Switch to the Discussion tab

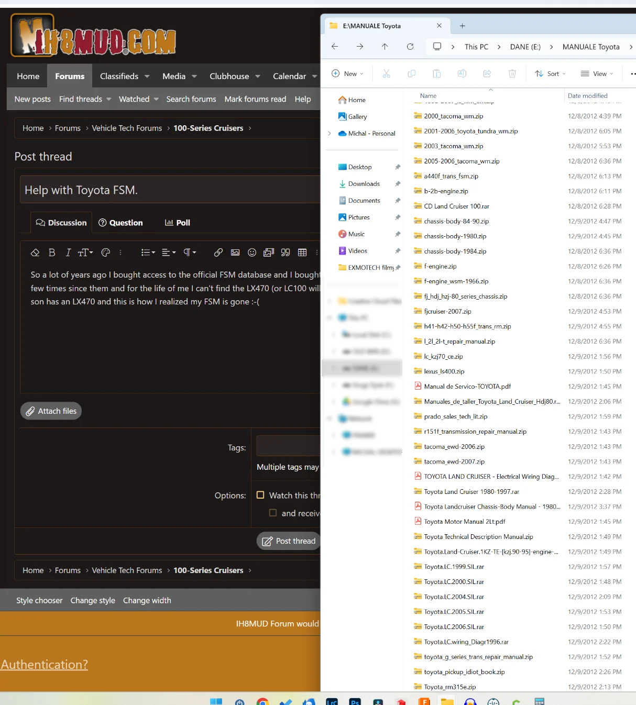coord(61,223)
